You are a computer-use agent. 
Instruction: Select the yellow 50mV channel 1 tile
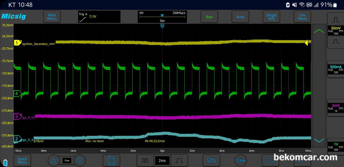pyautogui.click(x=336, y=31)
